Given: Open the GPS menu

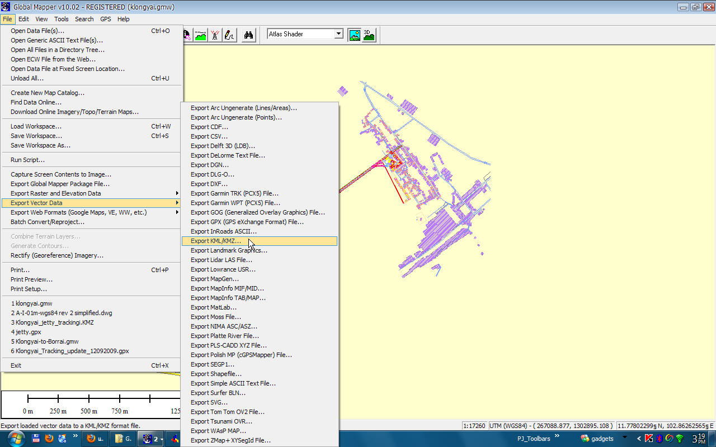Looking at the screenshot, I should tap(106, 19).
